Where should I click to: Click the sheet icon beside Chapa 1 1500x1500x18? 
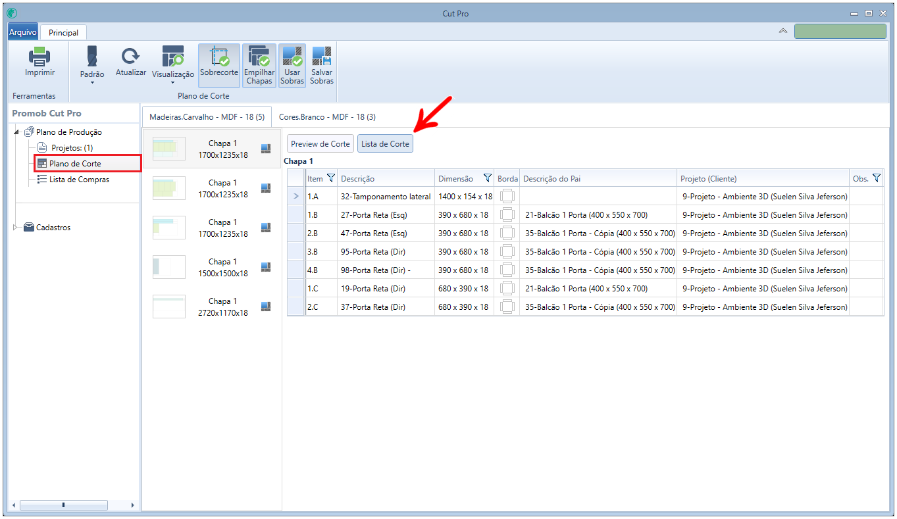[x=266, y=267]
